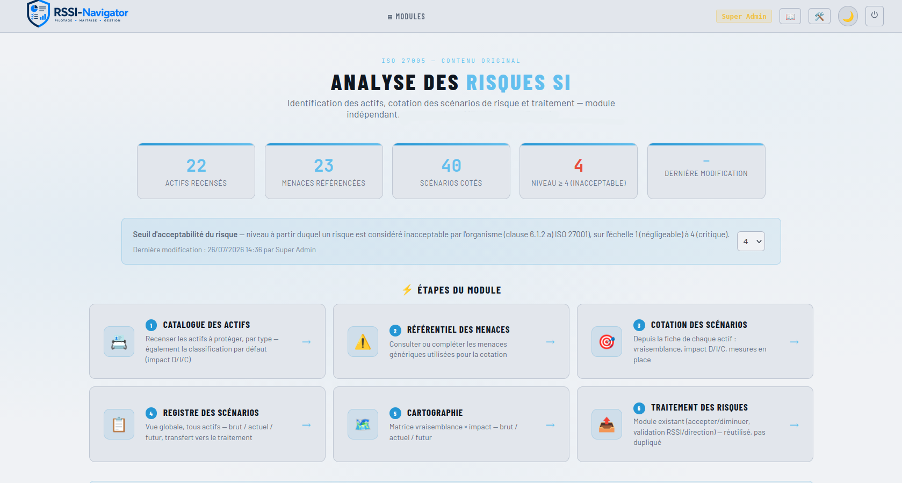
Task: Click arrow on Cotation des scénarios card
Action: tap(794, 342)
